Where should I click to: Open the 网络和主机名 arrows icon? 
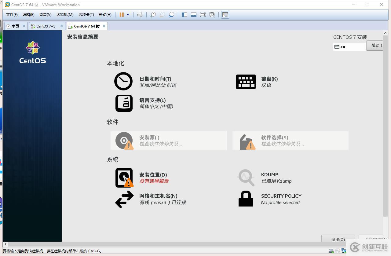point(124,199)
